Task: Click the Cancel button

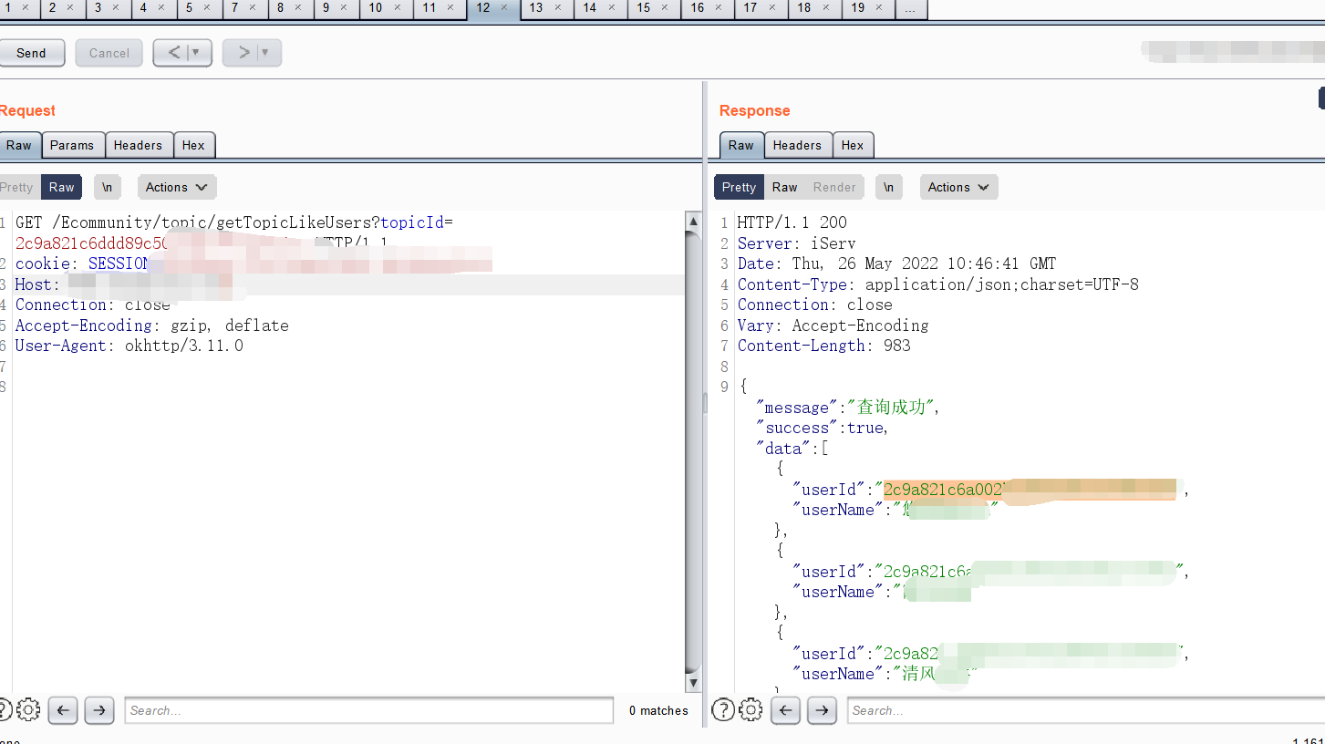Action: 109,53
